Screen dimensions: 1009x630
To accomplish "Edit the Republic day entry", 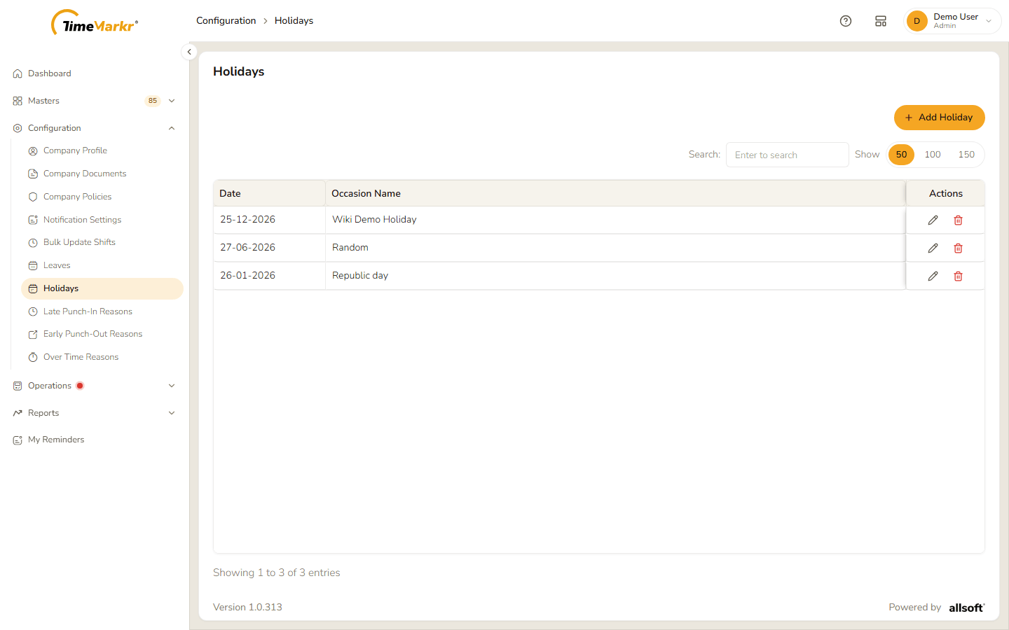I will (933, 276).
